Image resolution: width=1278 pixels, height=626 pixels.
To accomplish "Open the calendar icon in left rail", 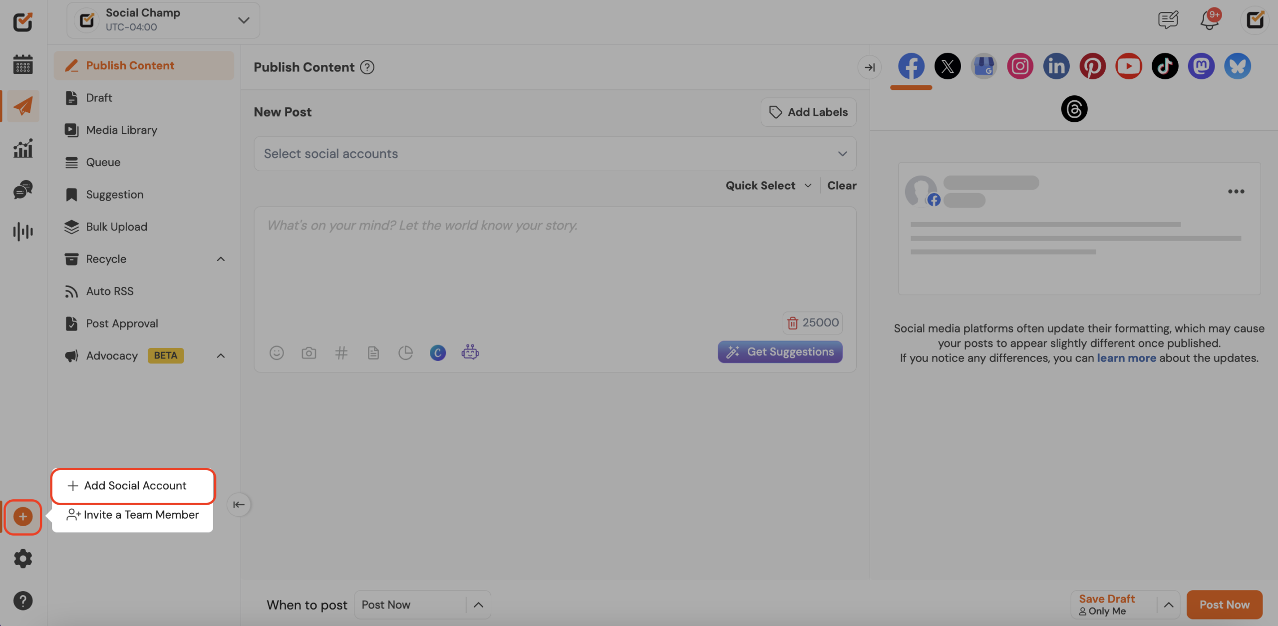I will (x=23, y=64).
